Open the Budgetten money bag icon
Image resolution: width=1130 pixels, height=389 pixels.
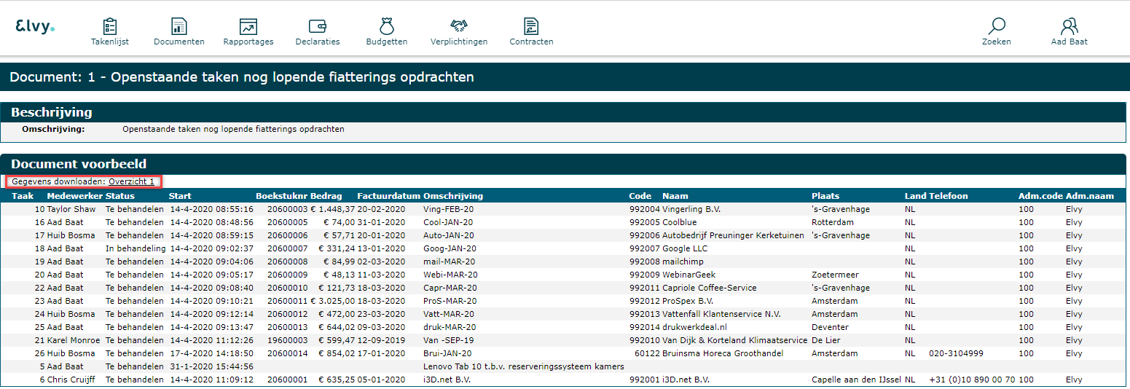(387, 27)
